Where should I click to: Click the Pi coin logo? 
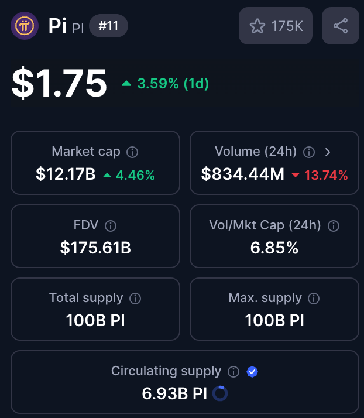(x=25, y=26)
